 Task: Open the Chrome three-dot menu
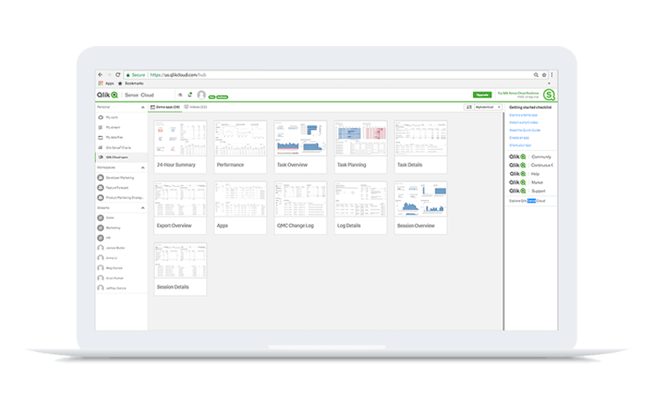coord(552,75)
